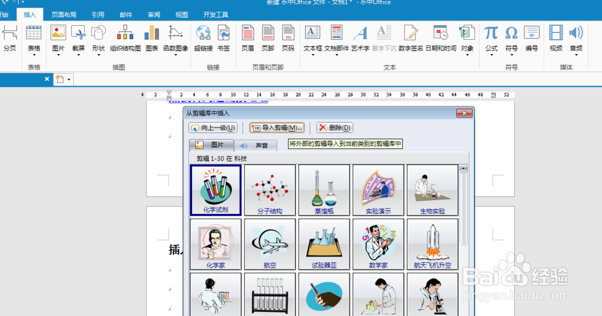Image resolution: width=602 pixels, height=316 pixels.
Task: Switch to the 页面布局 ribbon tab
Action: pyautogui.click(x=64, y=14)
